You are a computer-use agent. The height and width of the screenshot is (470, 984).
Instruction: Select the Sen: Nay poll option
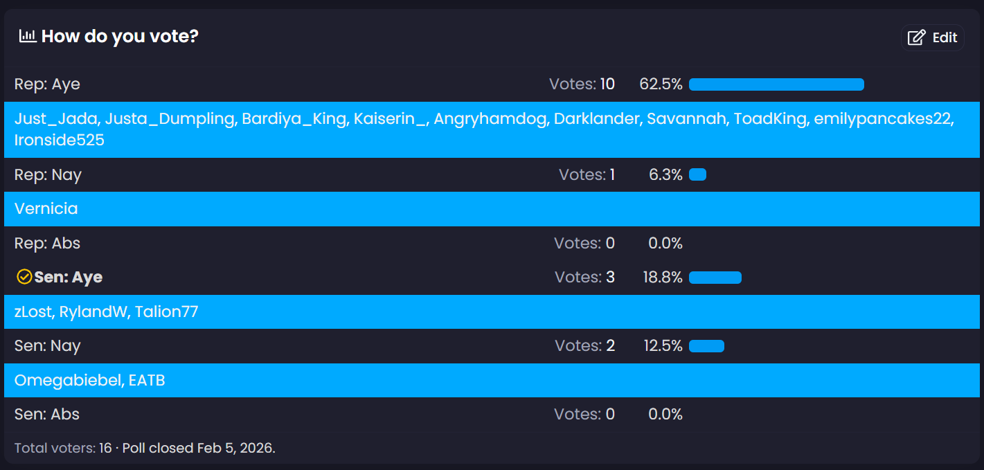pos(48,345)
